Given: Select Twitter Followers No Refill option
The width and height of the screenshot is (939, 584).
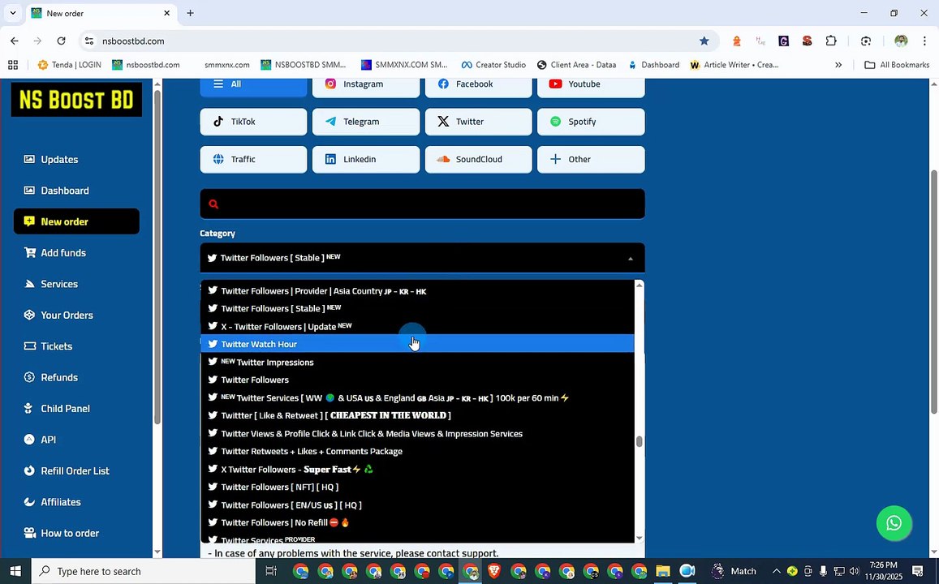Looking at the screenshot, I should pyautogui.click(x=417, y=522).
